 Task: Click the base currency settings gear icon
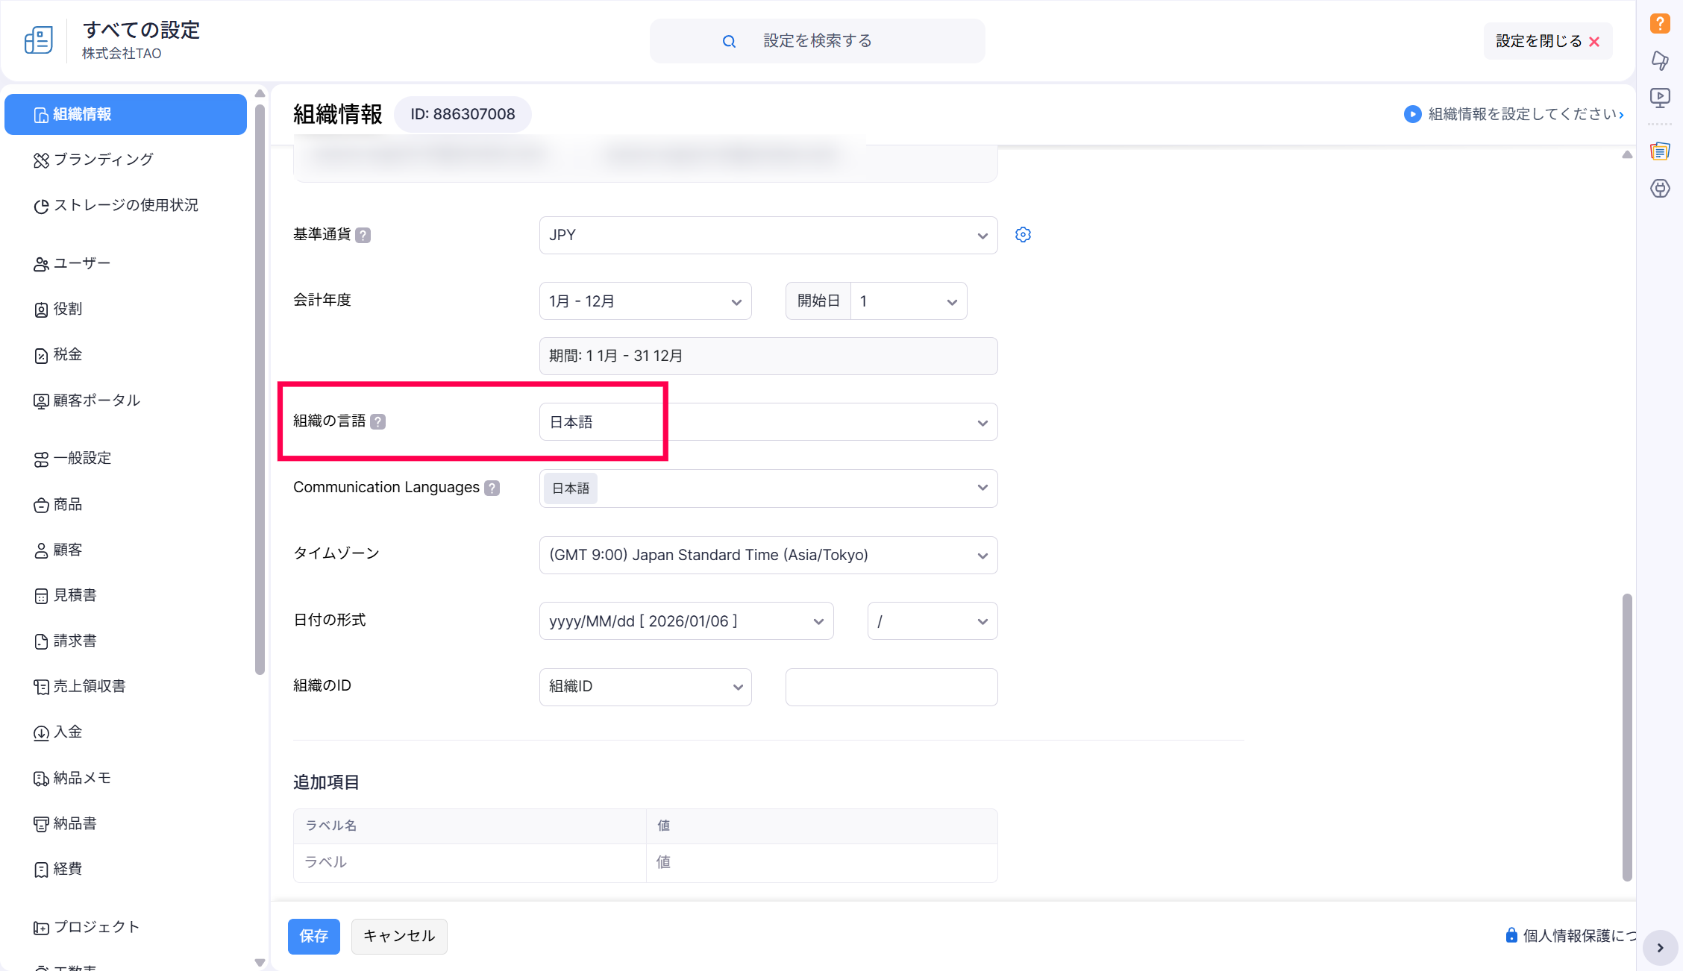tap(1023, 235)
